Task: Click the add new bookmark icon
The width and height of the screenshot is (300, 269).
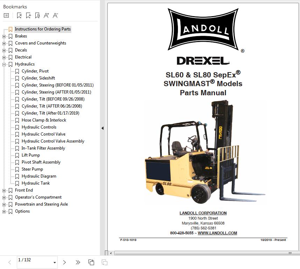Action: tap(28, 15)
